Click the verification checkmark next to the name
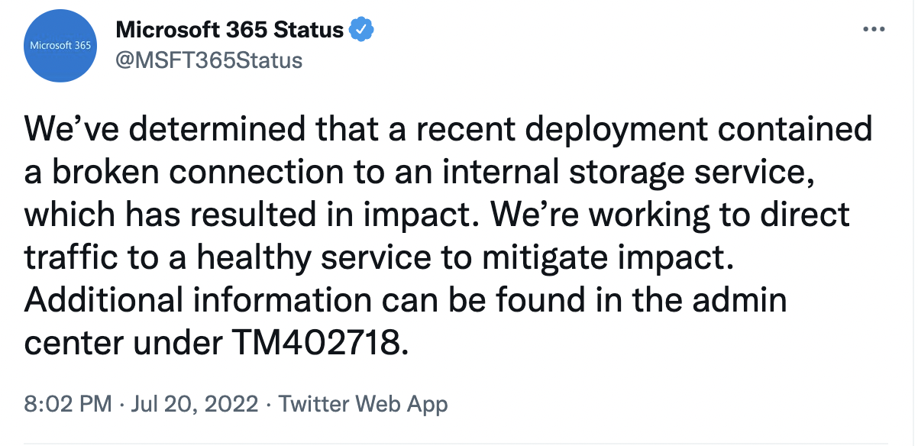Viewport: 918px width, 446px height. tap(360, 29)
